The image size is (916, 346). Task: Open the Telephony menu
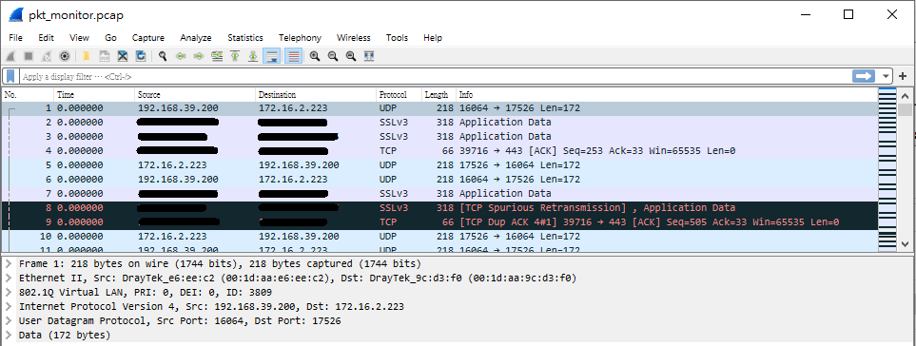pyautogui.click(x=301, y=38)
